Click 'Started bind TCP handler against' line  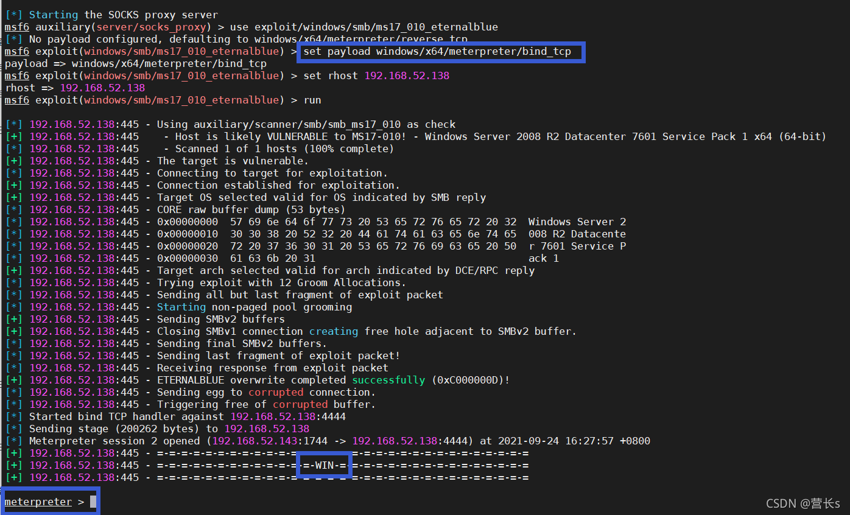pos(175,416)
